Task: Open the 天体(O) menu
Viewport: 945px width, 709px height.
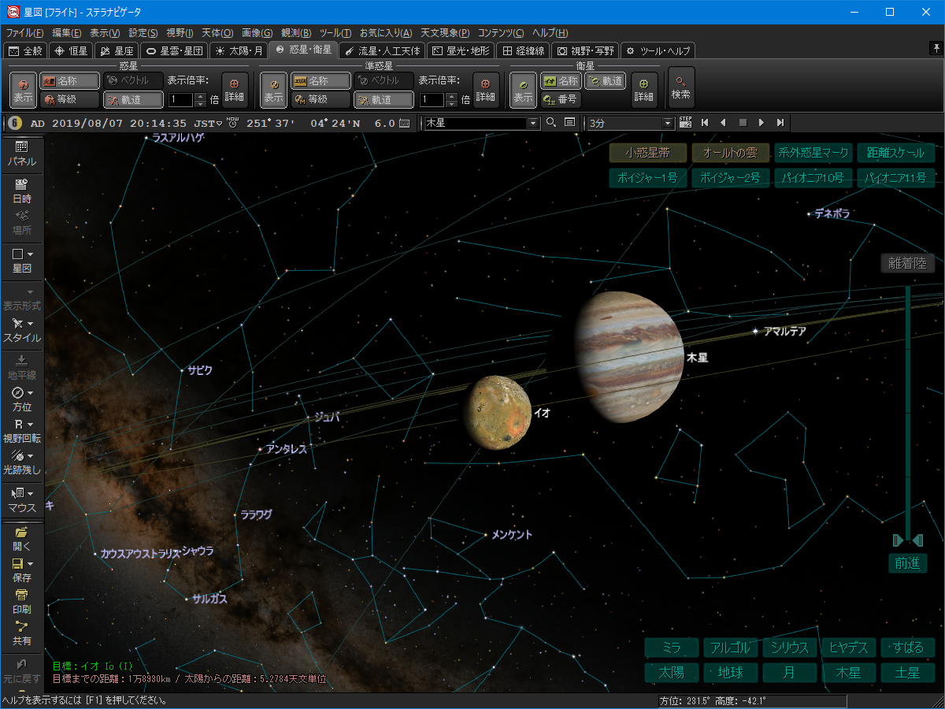Action: pyautogui.click(x=217, y=33)
